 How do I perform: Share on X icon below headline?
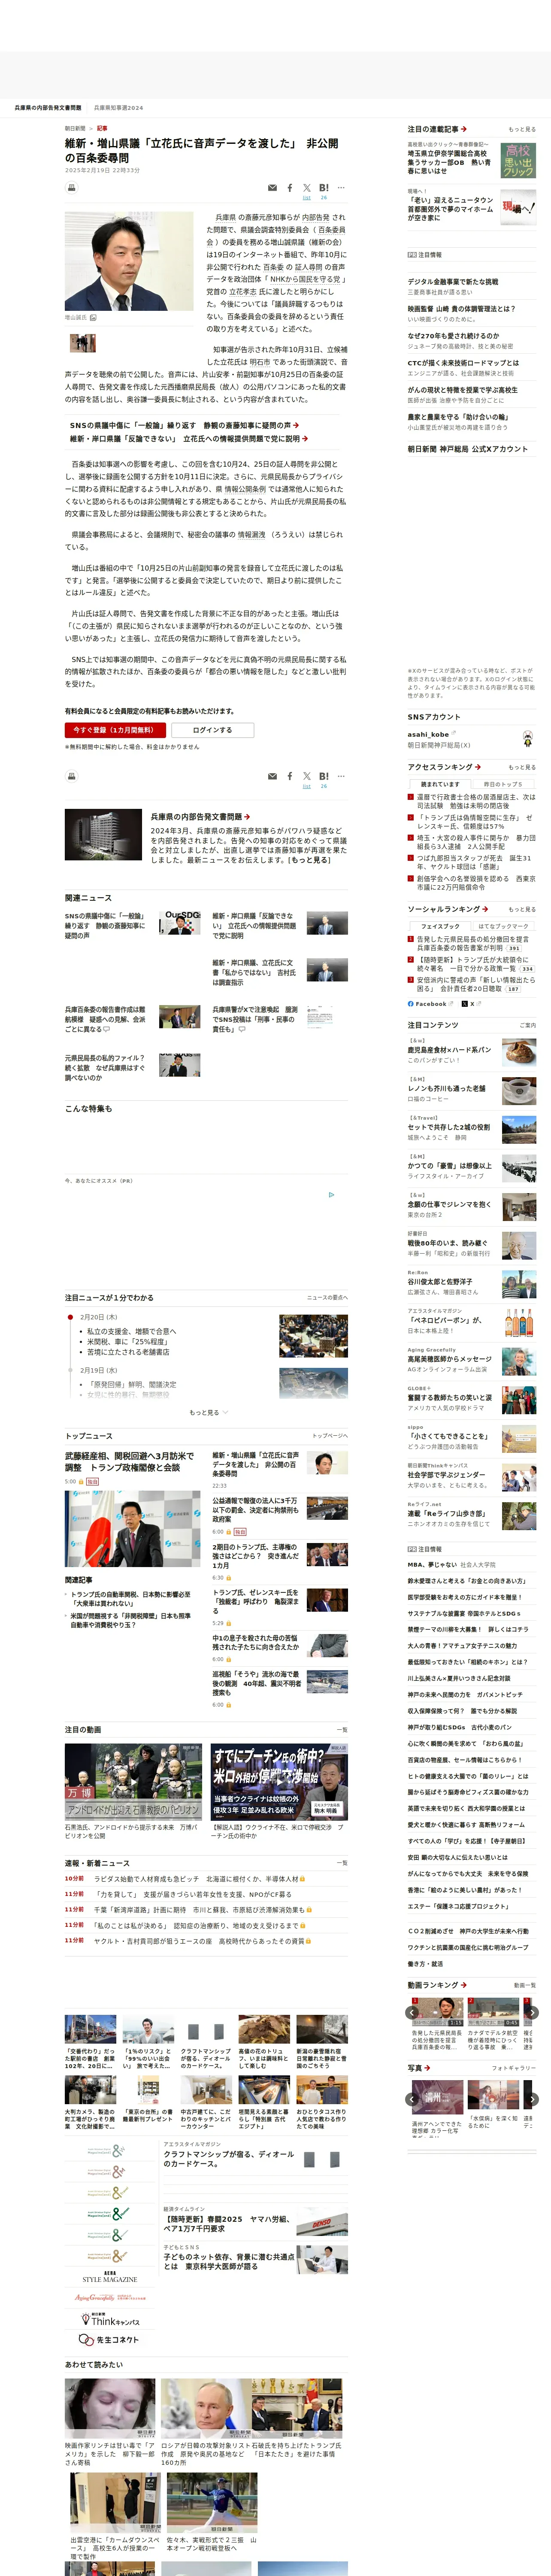pyautogui.click(x=307, y=188)
